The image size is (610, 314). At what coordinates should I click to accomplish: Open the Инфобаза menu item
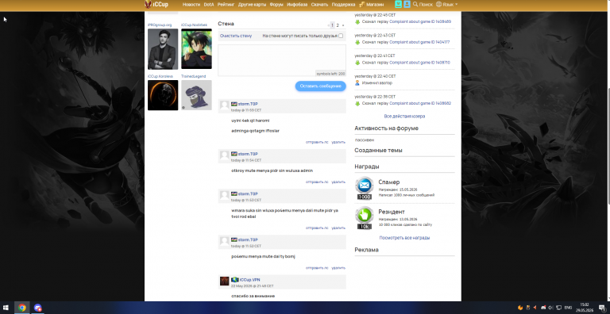297,4
